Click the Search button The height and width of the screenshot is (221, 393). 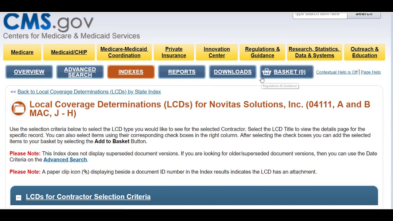(364, 15)
